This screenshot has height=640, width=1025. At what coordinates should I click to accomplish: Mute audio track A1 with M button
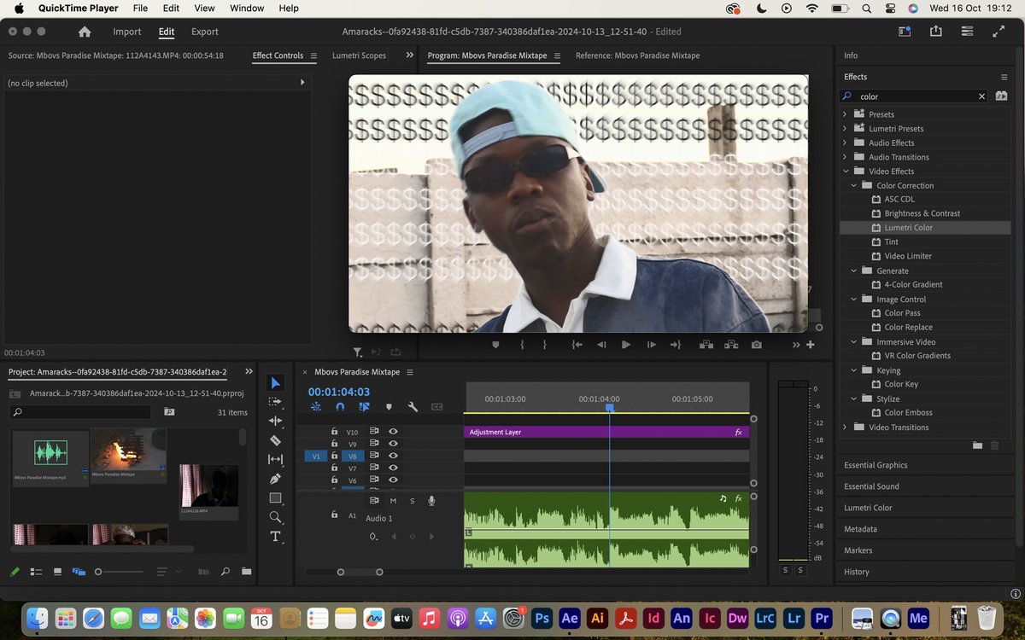(394, 501)
